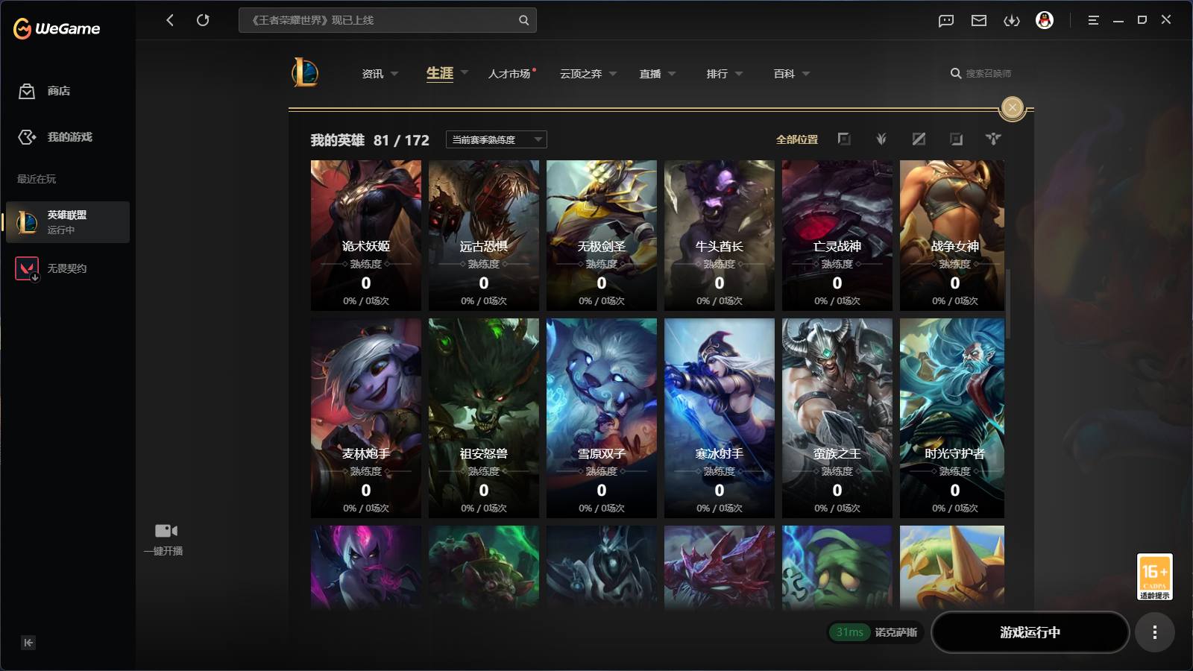Viewport: 1193px width, 671px height.
Task: Switch to the 生涯 tab
Action: [440, 73]
